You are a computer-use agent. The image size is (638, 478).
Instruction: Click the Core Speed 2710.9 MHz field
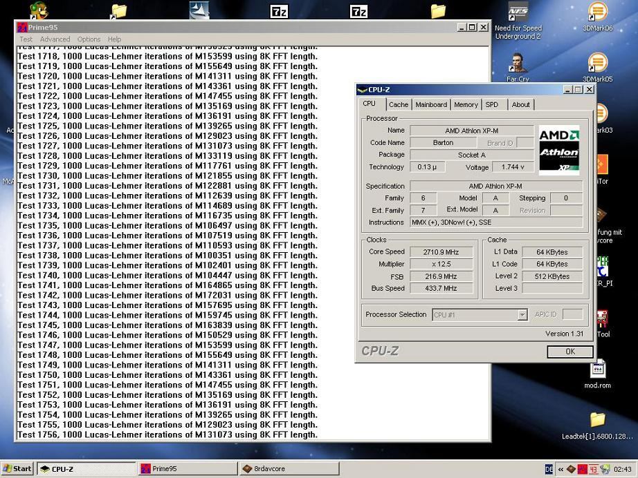[x=441, y=252]
